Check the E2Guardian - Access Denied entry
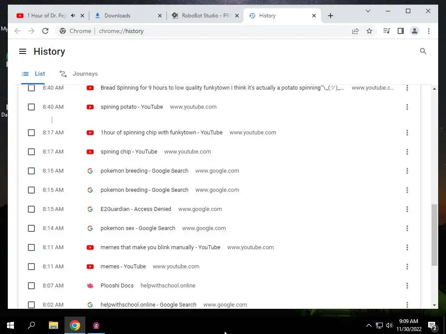The image size is (446, 334). pyautogui.click(x=31, y=209)
